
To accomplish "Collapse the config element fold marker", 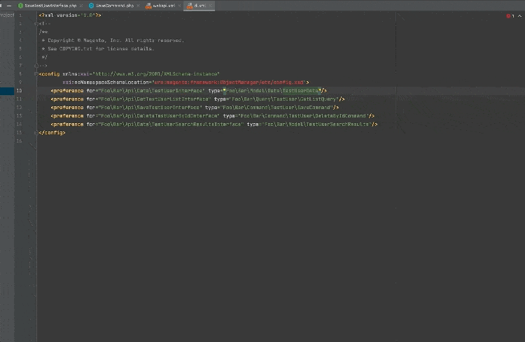I will (x=36, y=73).
